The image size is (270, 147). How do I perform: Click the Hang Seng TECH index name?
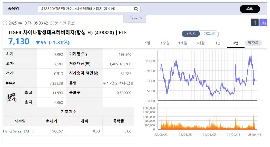(x=19, y=131)
